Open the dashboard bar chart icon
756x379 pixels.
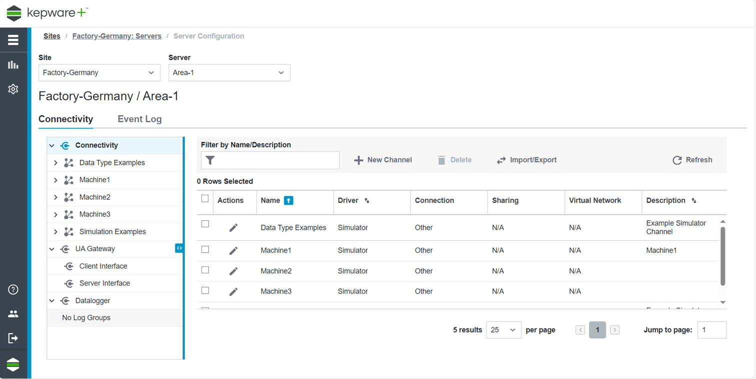click(13, 65)
